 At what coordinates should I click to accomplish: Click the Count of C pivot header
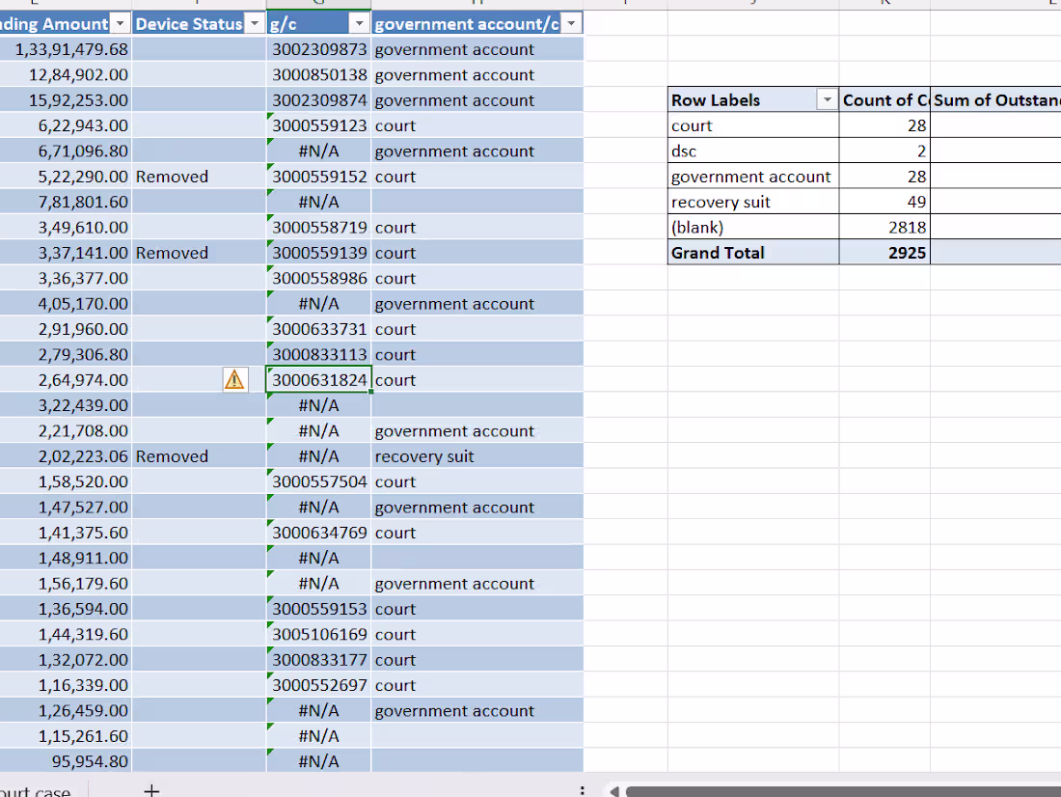click(x=884, y=100)
